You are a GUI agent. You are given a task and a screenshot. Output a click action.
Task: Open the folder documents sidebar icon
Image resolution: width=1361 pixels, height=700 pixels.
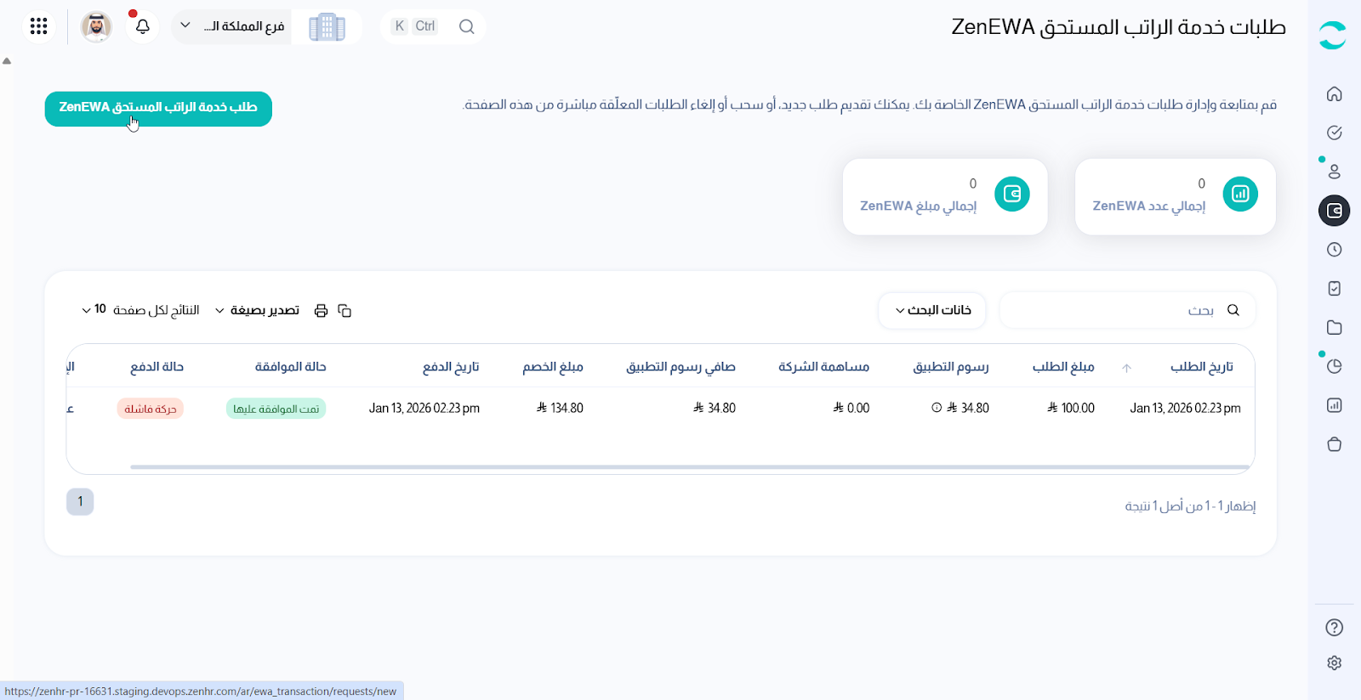click(x=1334, y=328)
